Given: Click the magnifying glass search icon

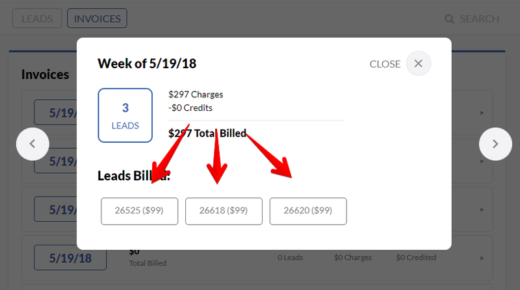Looking at the screenshot, I should 449,19.
